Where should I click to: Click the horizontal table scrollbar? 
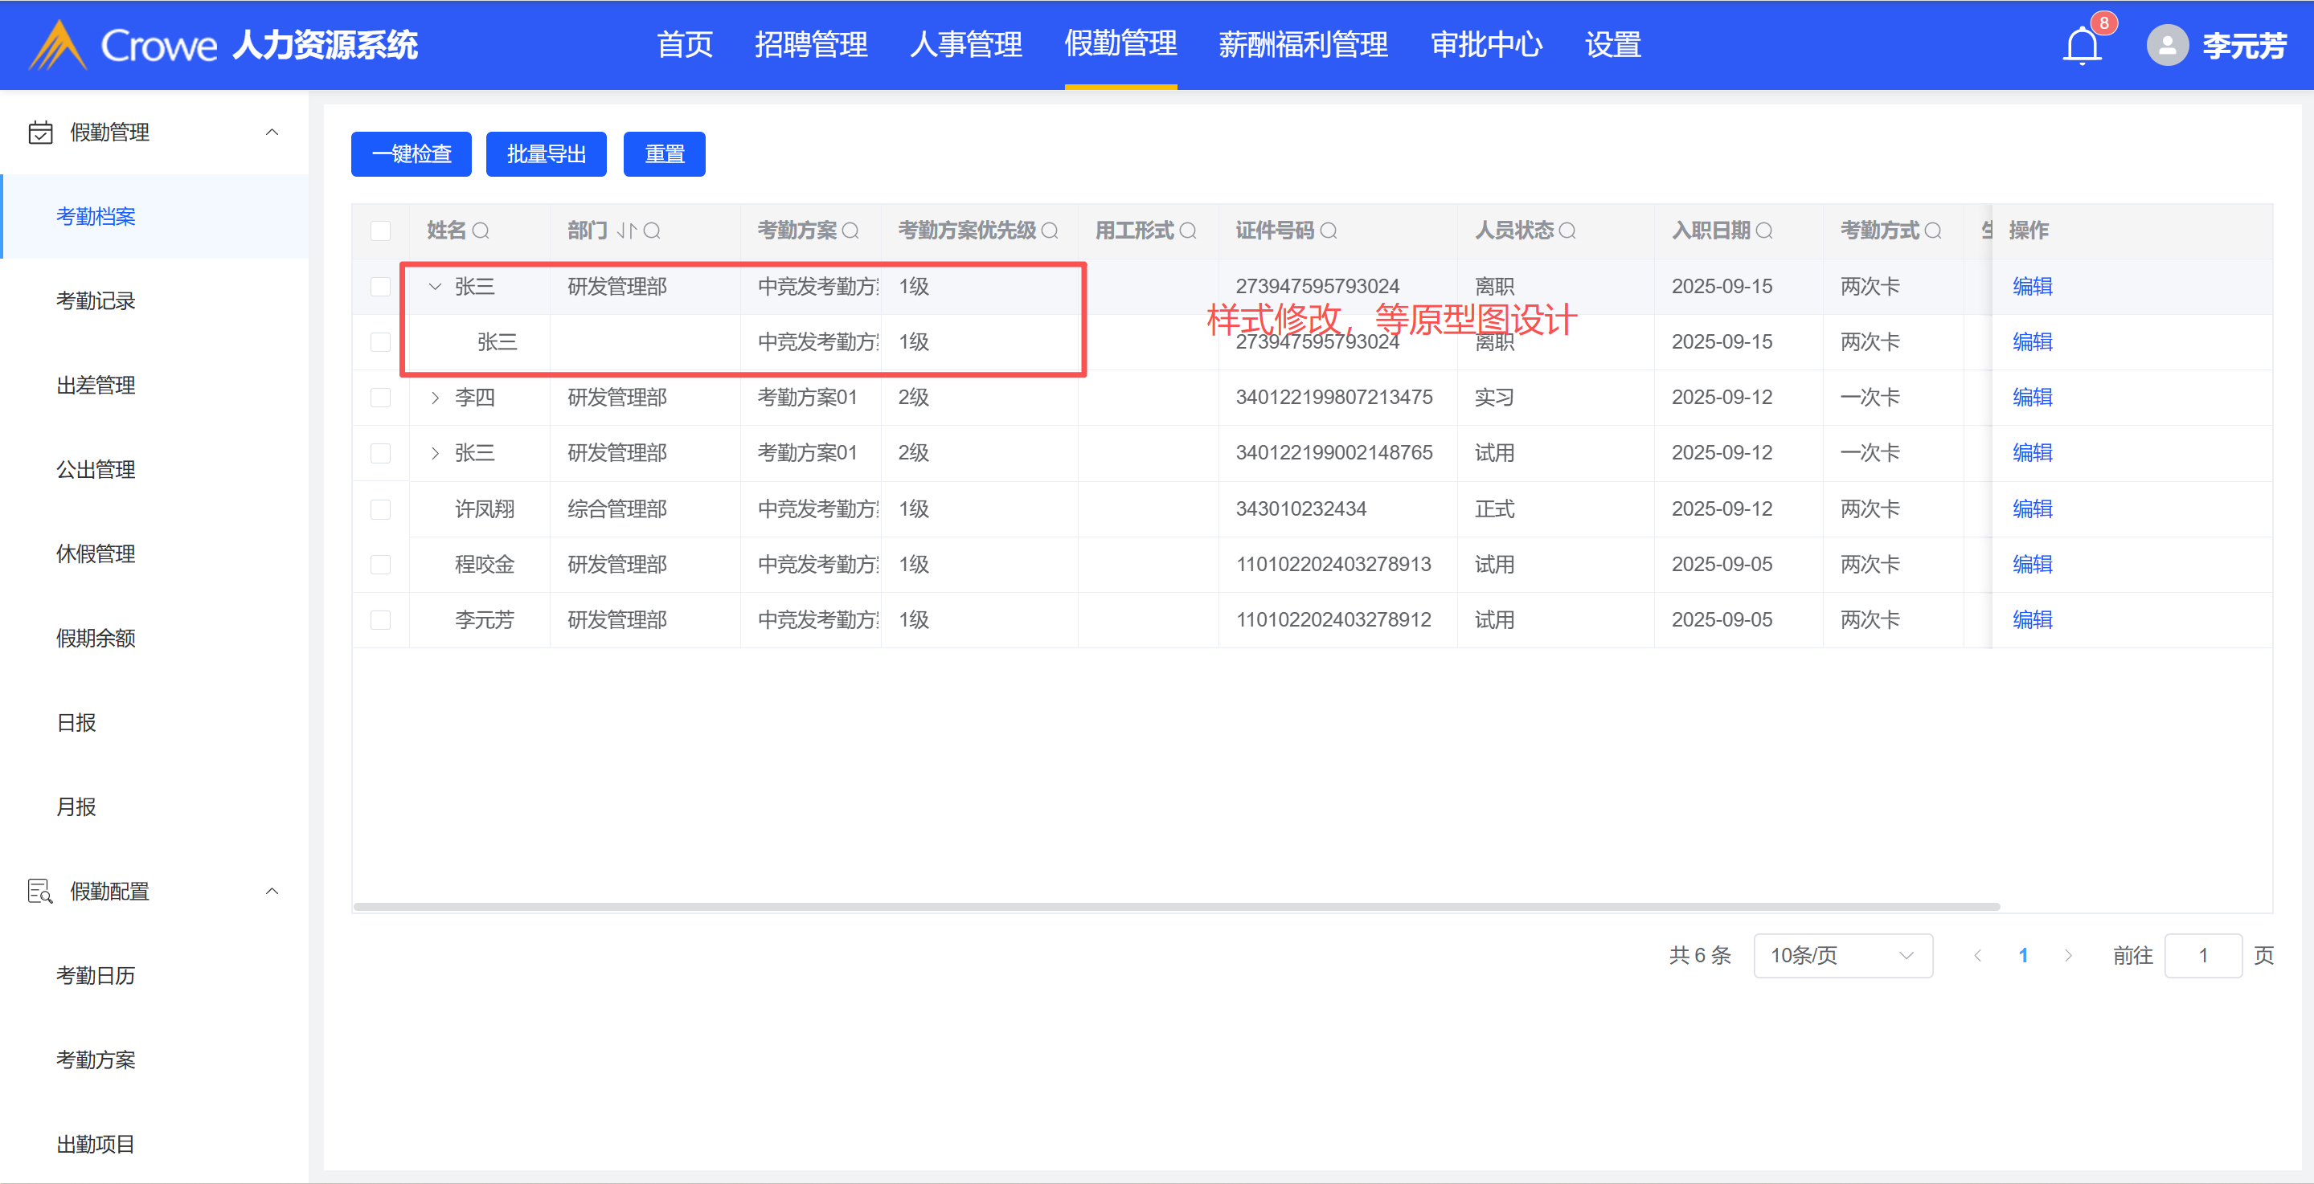1176,907
